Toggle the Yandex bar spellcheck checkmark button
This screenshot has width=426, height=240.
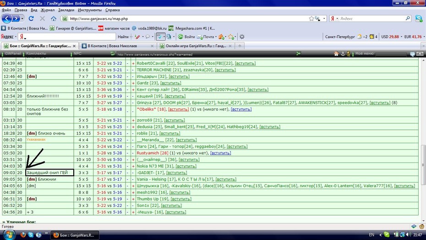click(x=159, y=37)
